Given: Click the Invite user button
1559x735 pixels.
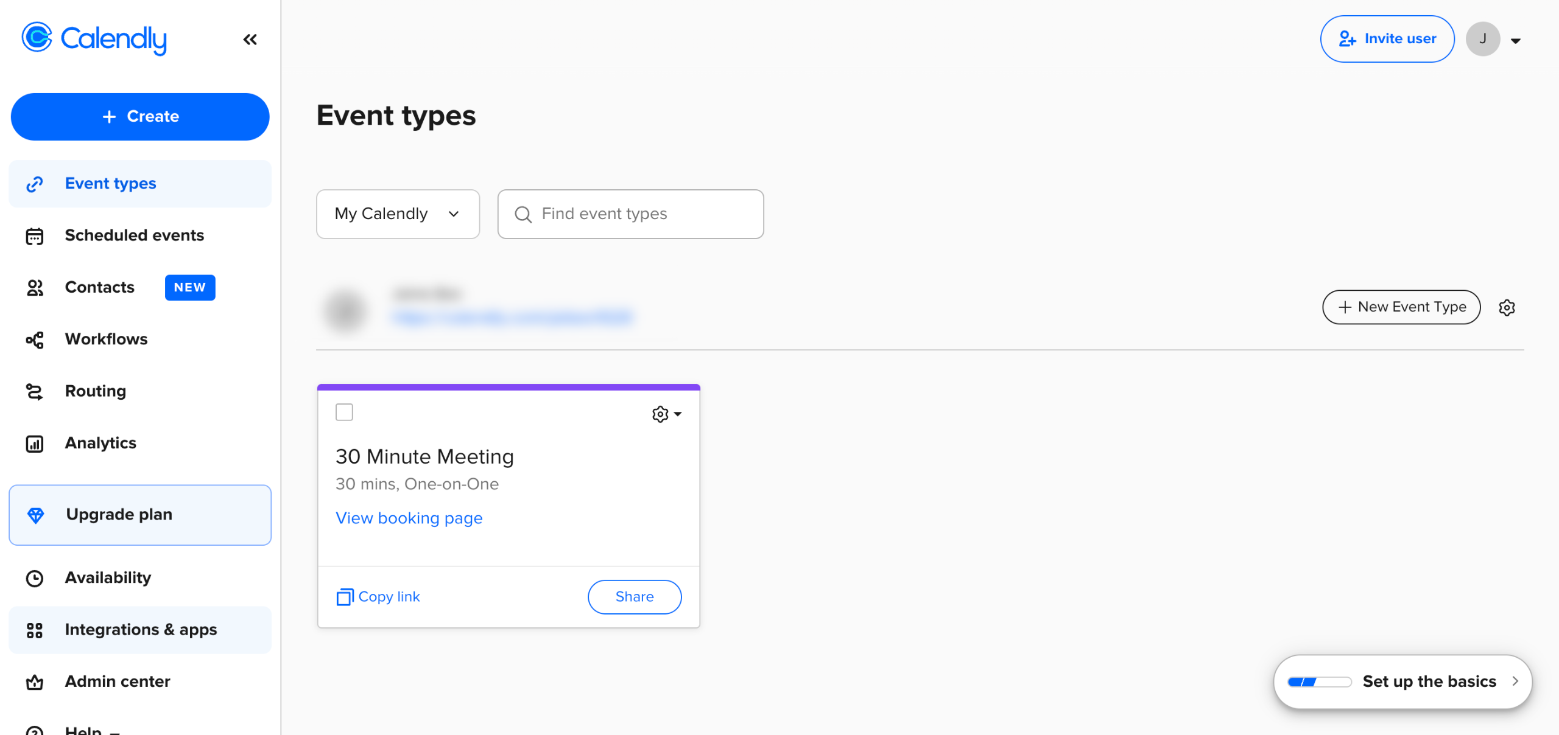Looking at the screenshot, I should [1387, 39].
